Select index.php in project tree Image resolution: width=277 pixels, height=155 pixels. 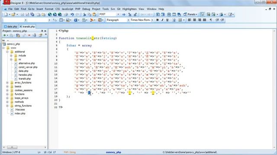point(20,114)
